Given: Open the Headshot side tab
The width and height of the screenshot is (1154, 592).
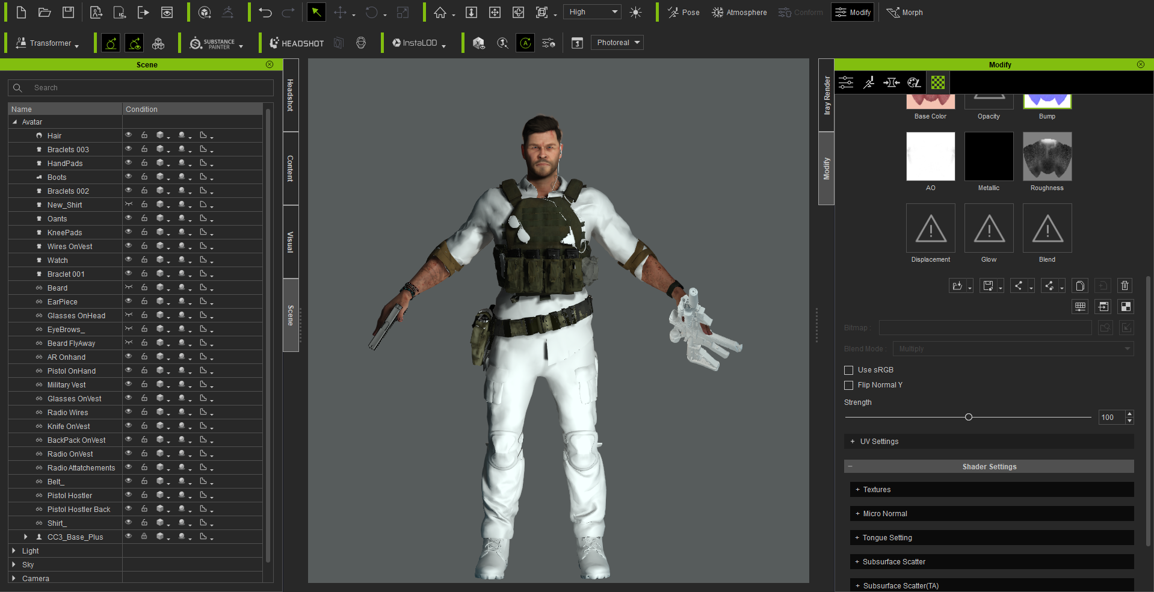Looking at the screenshot, I should pos(291,95).
